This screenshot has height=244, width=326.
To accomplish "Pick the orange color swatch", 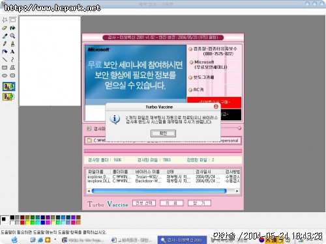I will [x=78, y=223].
